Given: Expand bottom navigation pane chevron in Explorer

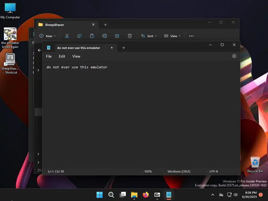Looking at the screenshot, I should pyautogui.click(x=38, y=162).
